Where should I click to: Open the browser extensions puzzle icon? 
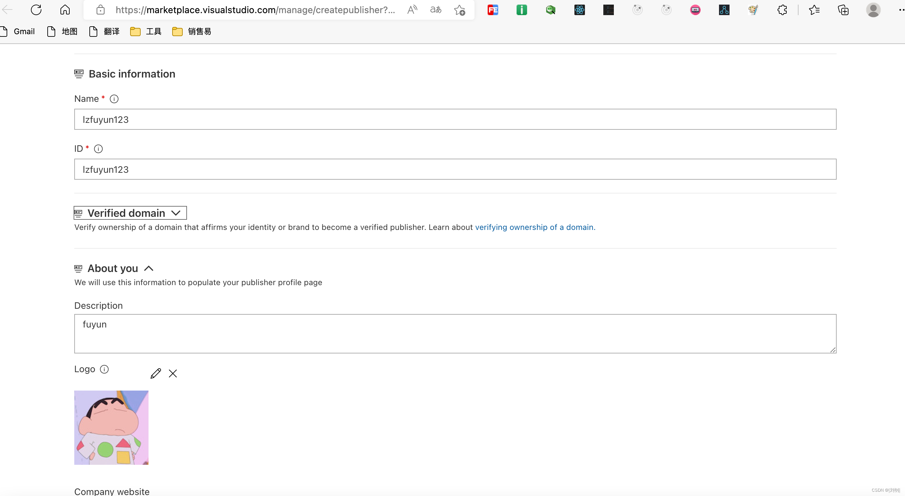coord(782,10)
